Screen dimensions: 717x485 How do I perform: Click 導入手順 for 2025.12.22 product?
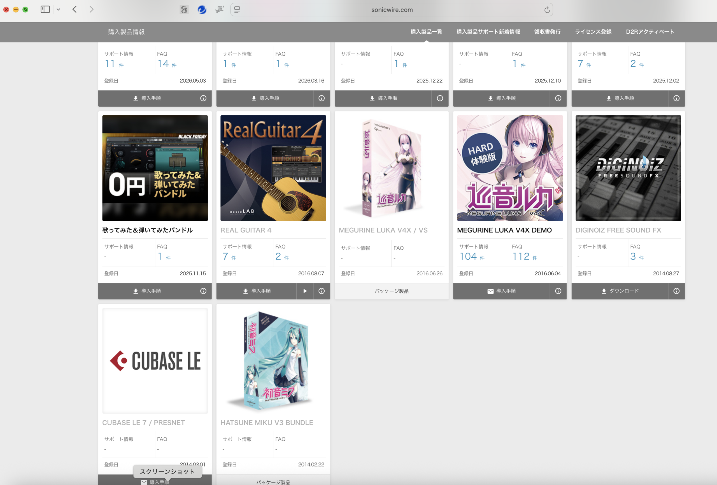tap(383, 98)
